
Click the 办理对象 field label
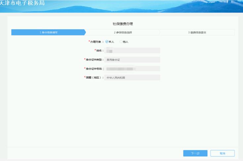97,42
